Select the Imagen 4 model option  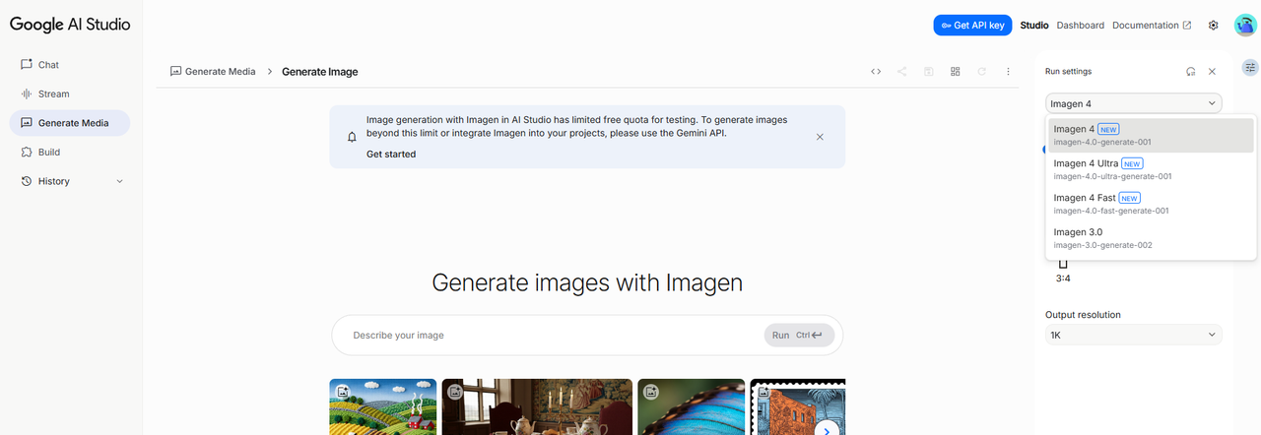tap(1151, 135)
